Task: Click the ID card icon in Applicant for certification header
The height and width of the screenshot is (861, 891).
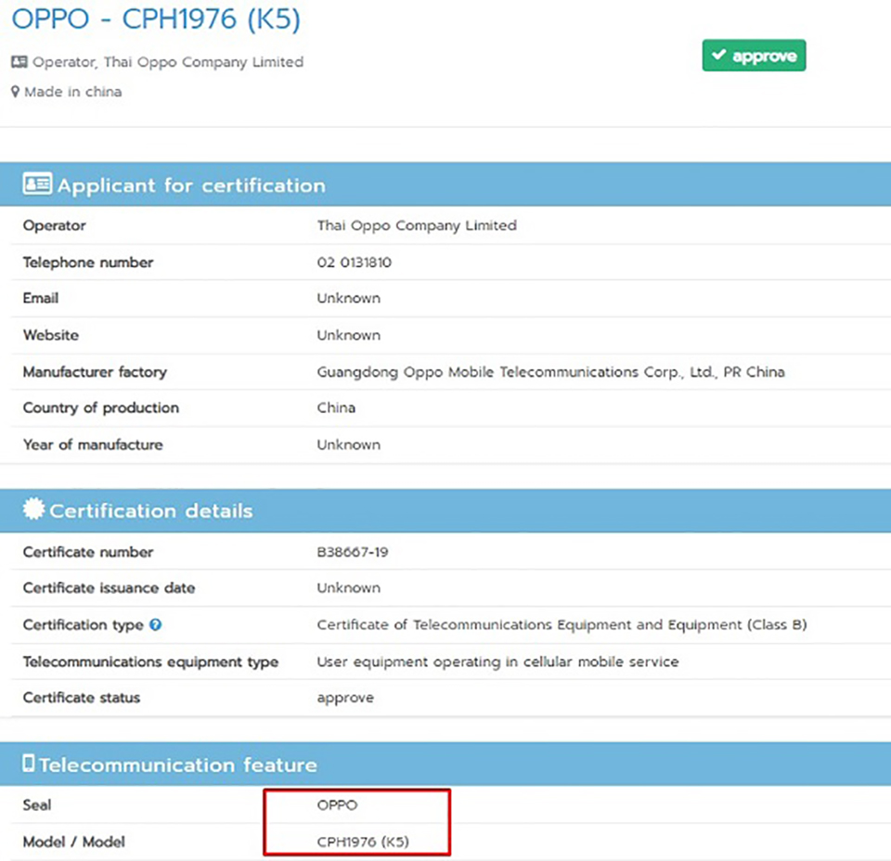Action: [37, 184]
